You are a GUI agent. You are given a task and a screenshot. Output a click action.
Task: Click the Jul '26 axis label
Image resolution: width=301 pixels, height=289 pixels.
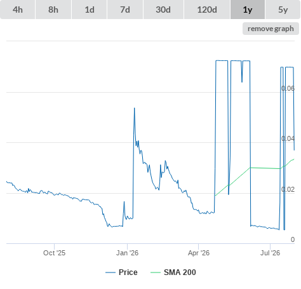(x=270, y=253)
